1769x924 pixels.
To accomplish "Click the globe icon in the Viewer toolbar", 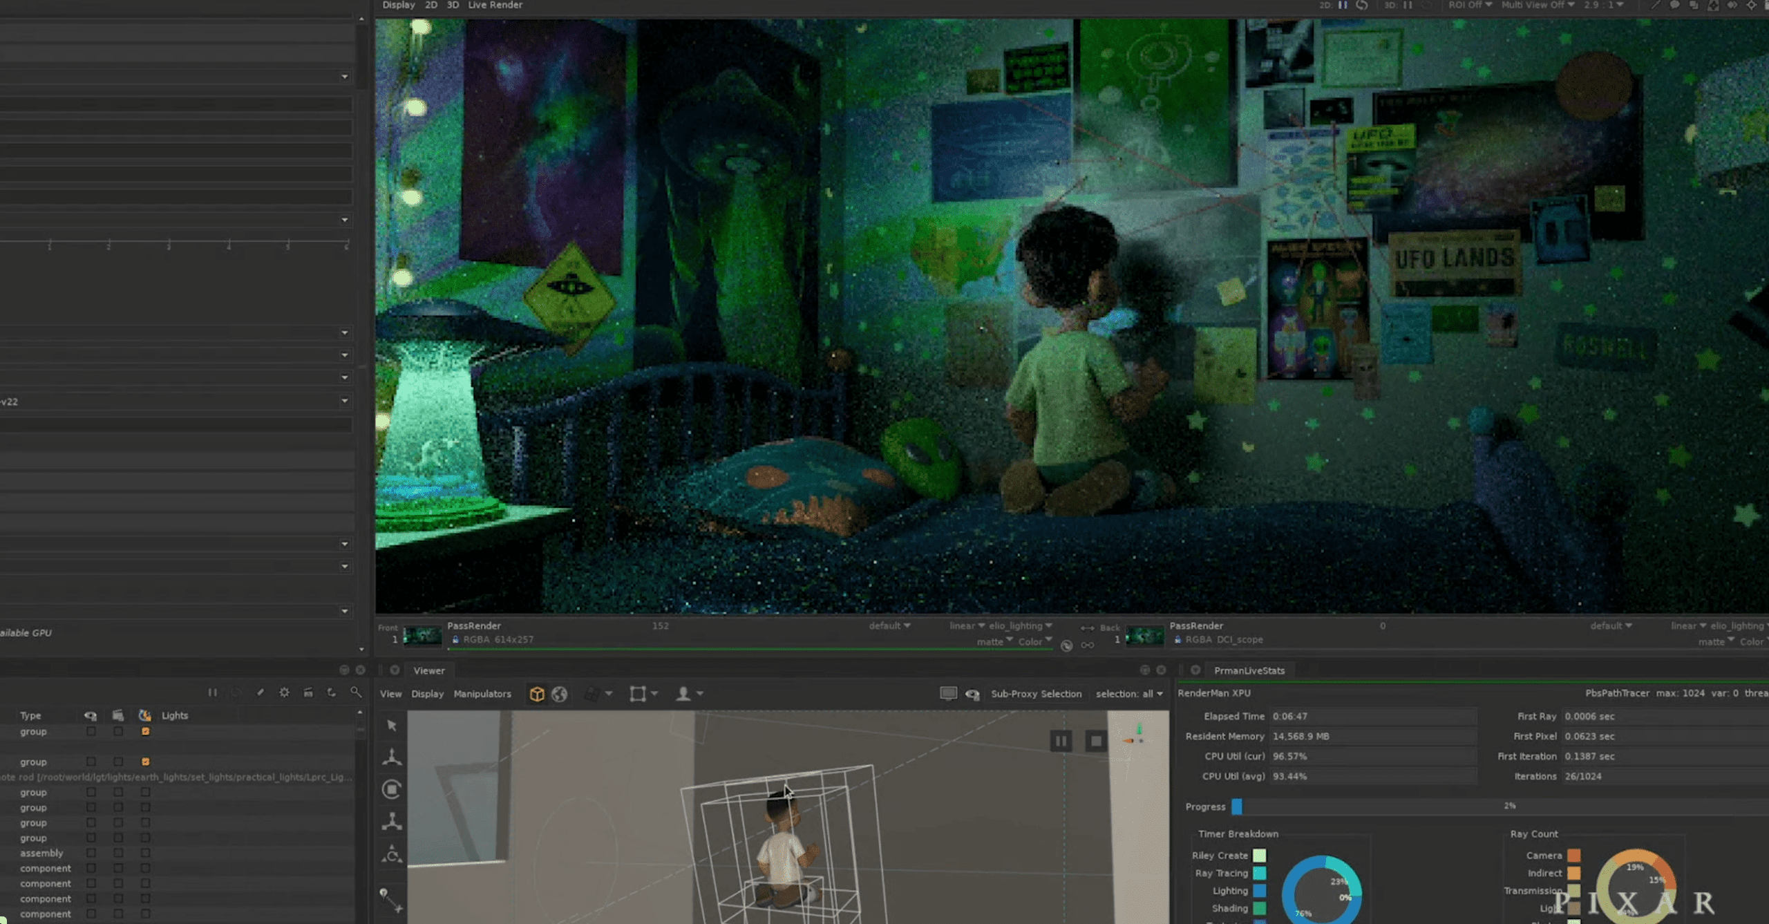I will click(x=560, y=694).
